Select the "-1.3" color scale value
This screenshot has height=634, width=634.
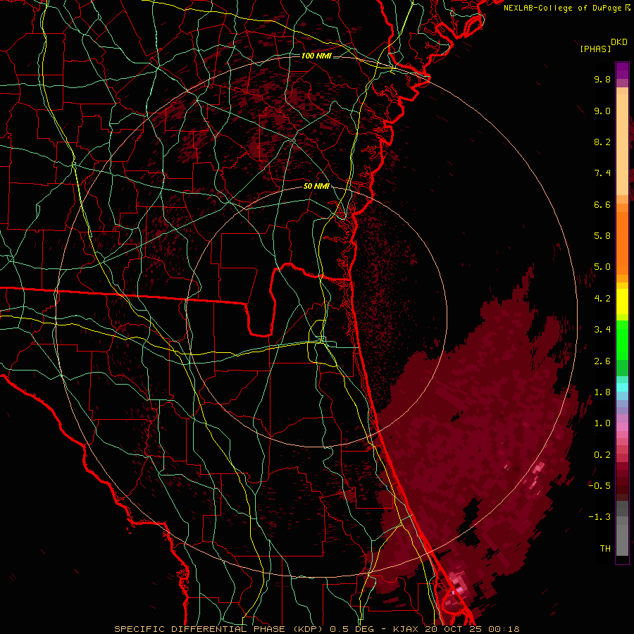click(x=599, y=517)
